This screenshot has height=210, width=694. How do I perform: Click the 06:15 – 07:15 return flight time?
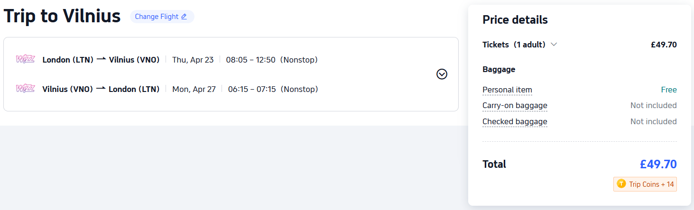click(251, 89)
